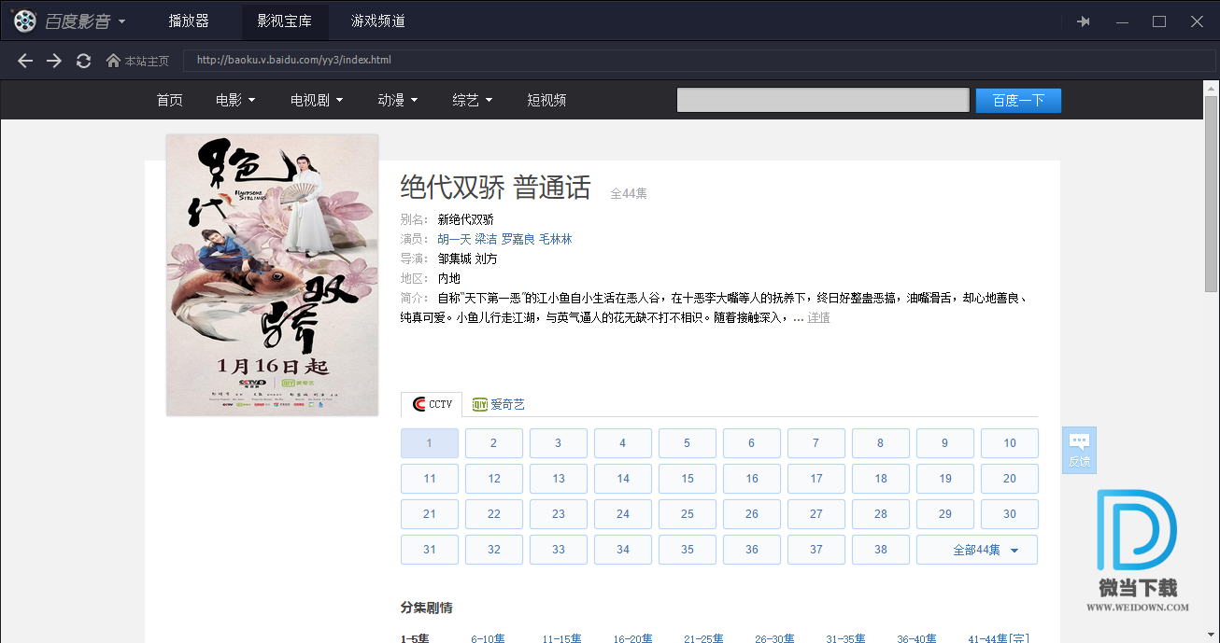The image size is (1220, 643).
Task: Select the 16-20集 plot summary range
Action: pyautogui.click(x=632, y=638)
